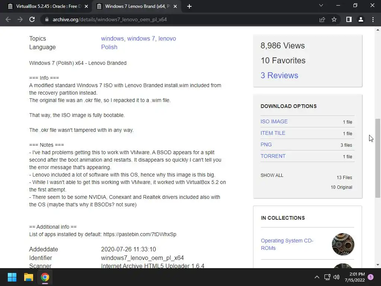Viewport: 381px width, 286px height.
Task: Open the 'windows' topic link
Action: tap(112, 38)
